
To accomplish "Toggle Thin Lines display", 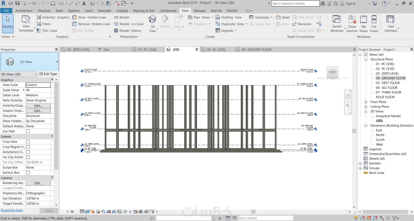I will pos(47,30).
